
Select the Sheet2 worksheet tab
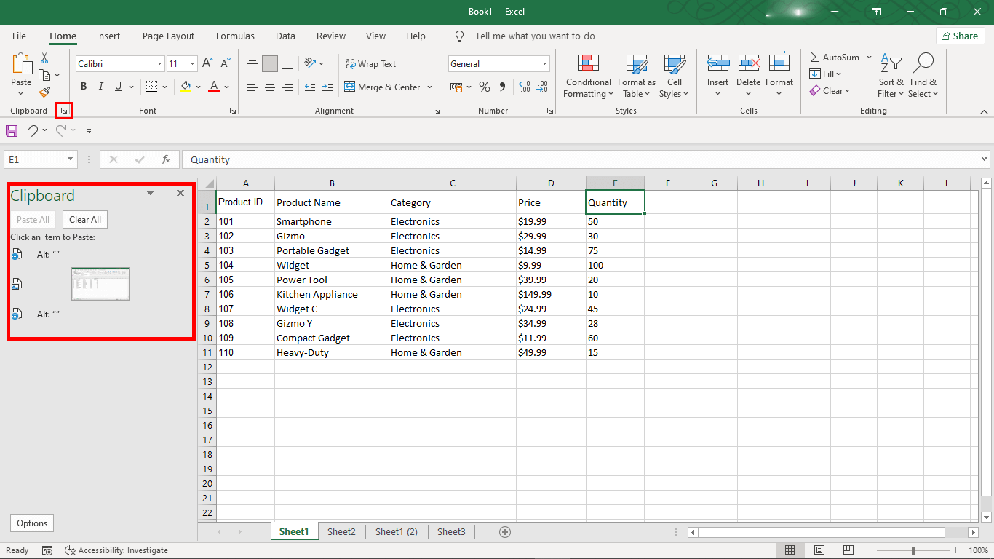[341, 531]
